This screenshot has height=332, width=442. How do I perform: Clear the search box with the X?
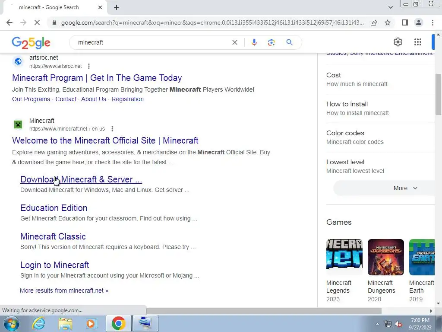(234, 42)
